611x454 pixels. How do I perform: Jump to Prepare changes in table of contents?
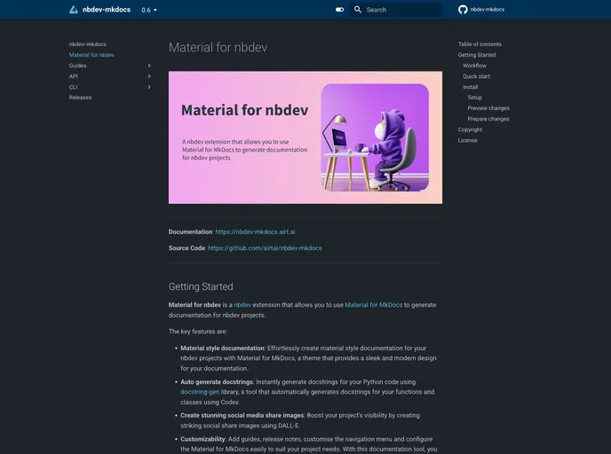pyautogui.click(x=488, y=119)
